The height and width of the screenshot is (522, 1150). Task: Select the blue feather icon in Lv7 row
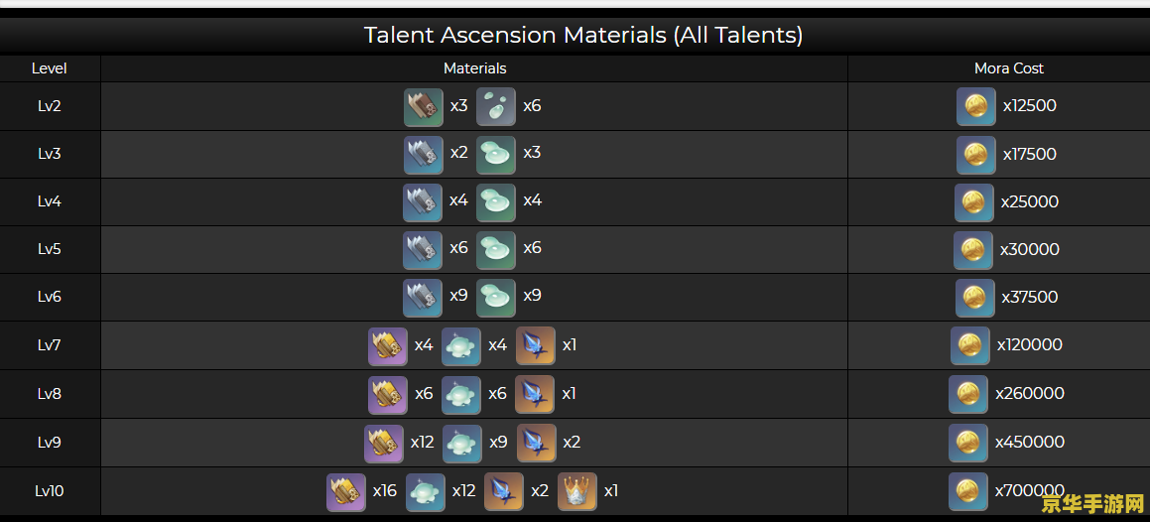click(x=536, y=346)
